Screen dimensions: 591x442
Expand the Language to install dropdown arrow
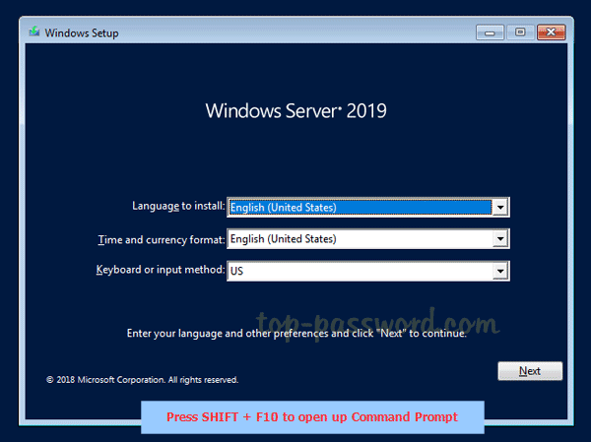pos(500,208)
